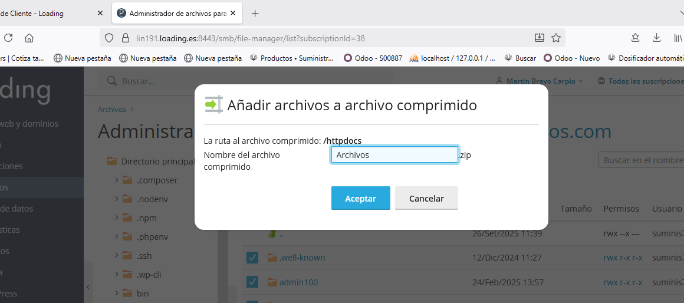Collapse the sidebar with the arrow handle
This screenshot has width=684, height=303.
[x=88, y=287]
